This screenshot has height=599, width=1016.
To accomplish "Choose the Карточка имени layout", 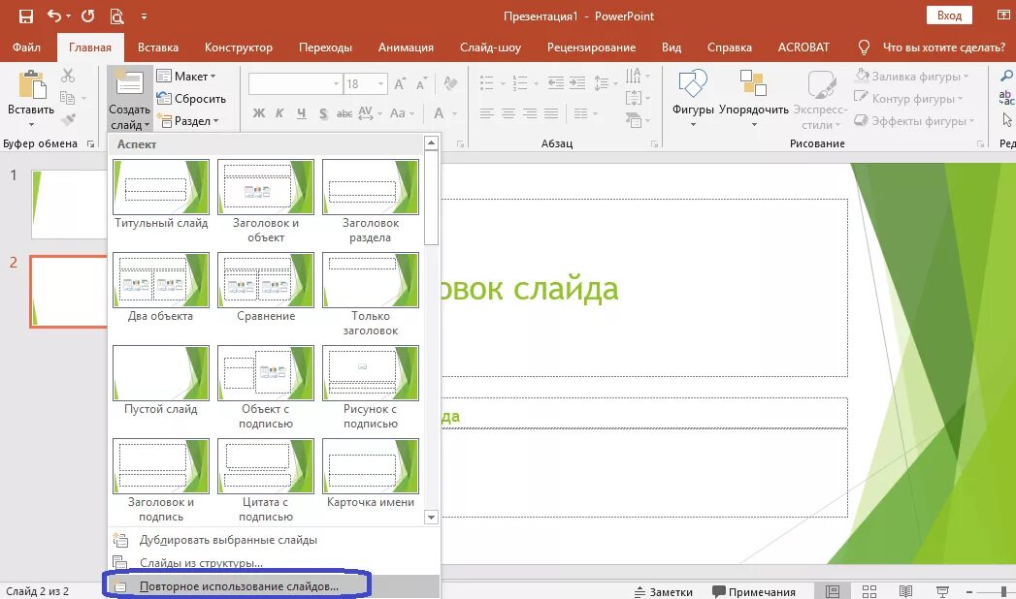I will point(370,474).
